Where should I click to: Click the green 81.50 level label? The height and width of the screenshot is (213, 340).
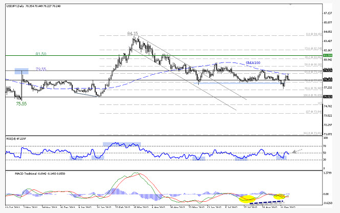point(41,54)
